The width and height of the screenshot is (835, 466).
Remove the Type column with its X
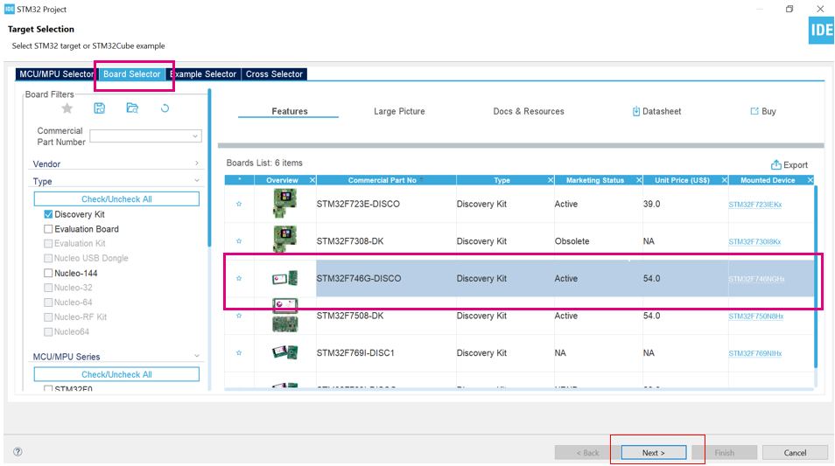(x=551, y=180)
